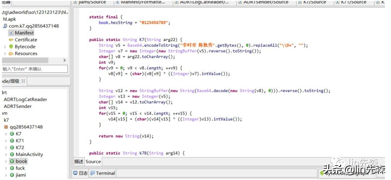This screenshot has width=391, height=180.
Task: Focus the 输入"Enter"来确认 filter field
Action: point(35,69)
